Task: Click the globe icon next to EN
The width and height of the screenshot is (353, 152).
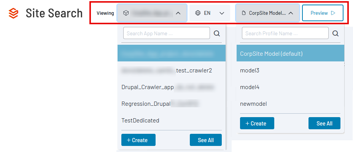Action: click(x=198, y=13)
